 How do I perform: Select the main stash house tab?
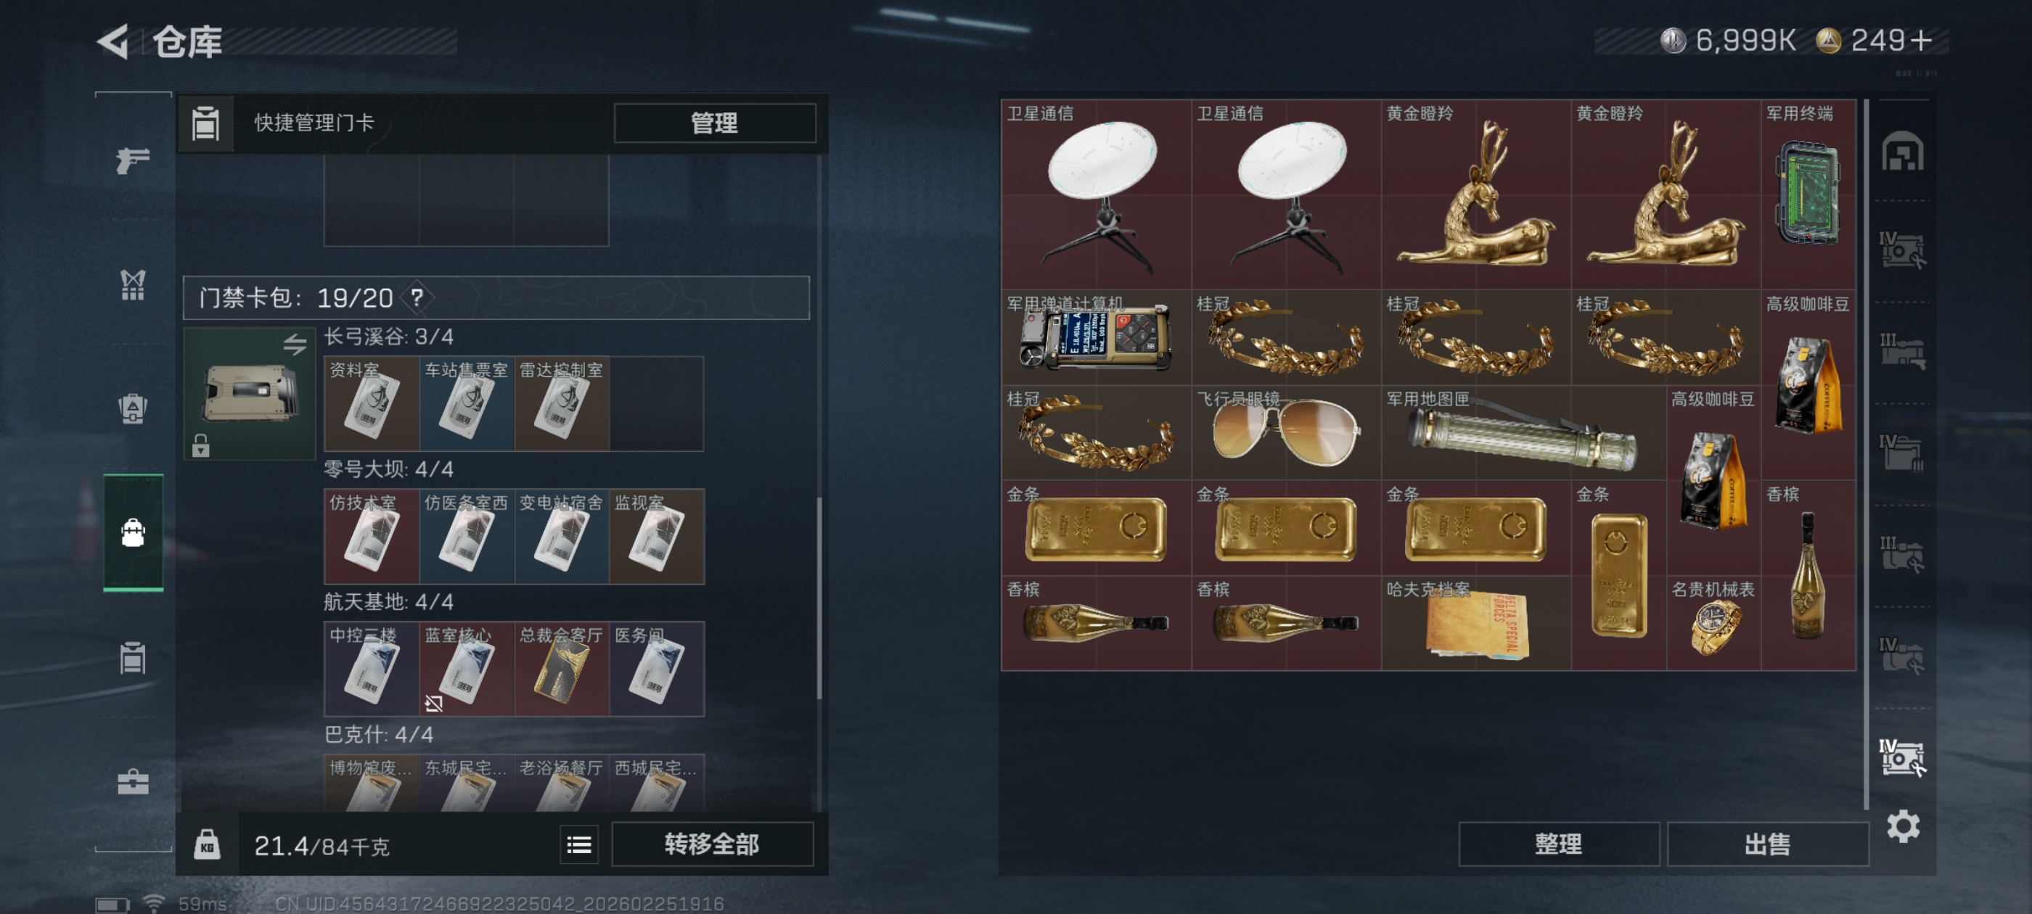[x=1903, y=152]
